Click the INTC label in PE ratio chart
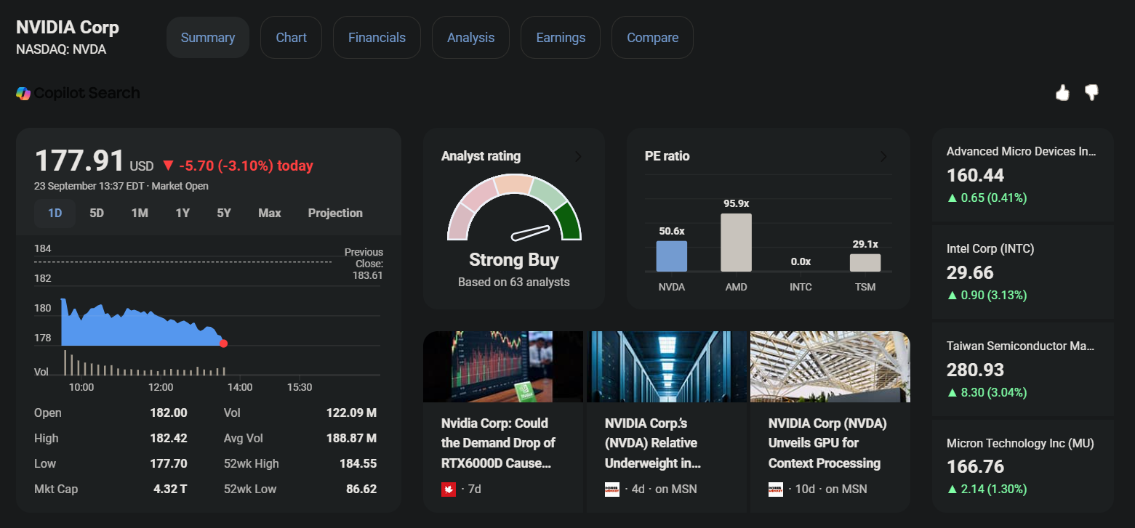This screenshot has width=1135, height=528. coord(801,287)
